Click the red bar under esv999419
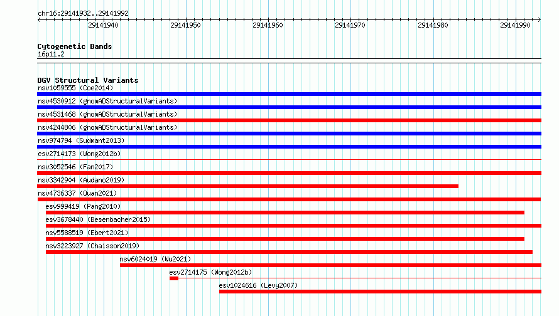The height and width of the screenshot is (316, 559). [x=285, y=213]
